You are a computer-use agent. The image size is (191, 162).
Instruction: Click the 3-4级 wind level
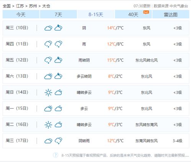[178, 141]
